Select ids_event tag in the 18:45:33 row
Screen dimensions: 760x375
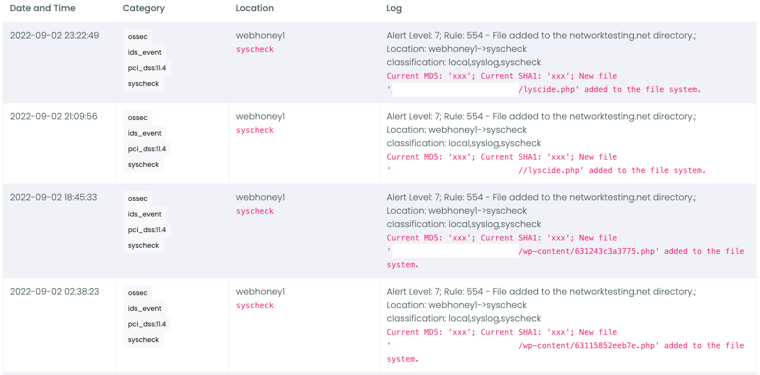click(145, 214)
